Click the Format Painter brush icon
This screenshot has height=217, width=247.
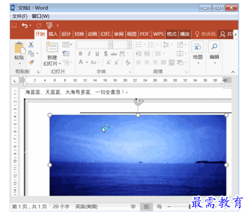pyautogui.click(x=31, y=62)
